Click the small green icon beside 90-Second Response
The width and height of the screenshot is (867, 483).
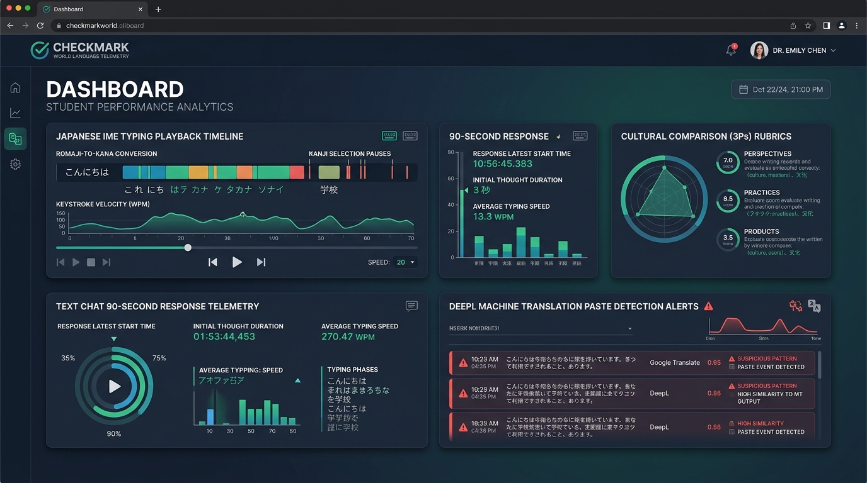558,136
